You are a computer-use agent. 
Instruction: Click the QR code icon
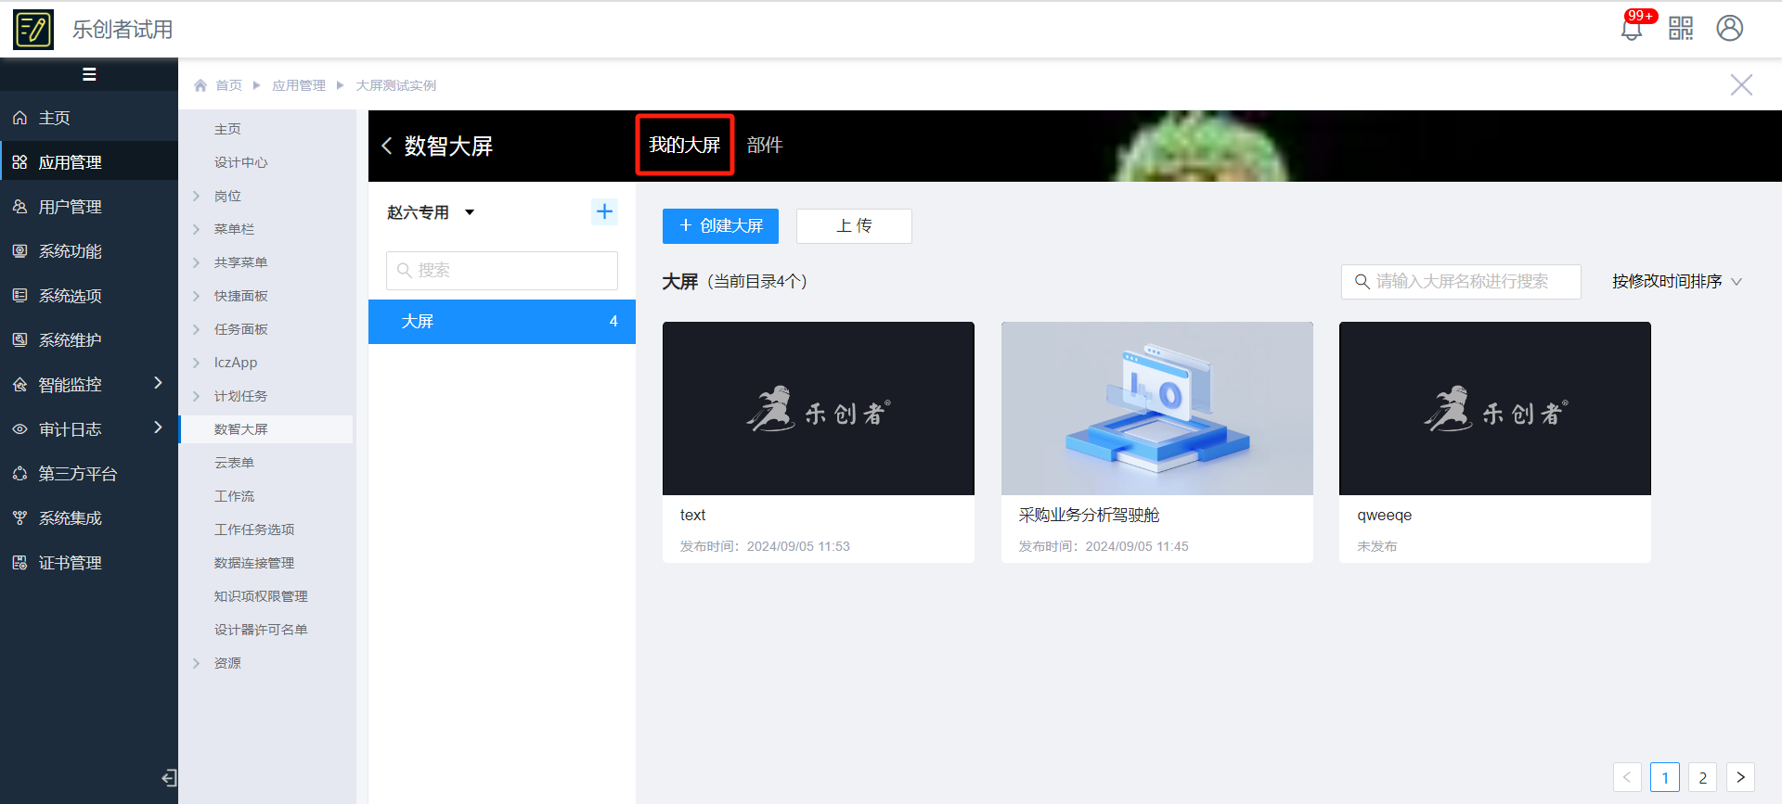pos(1681,29)
